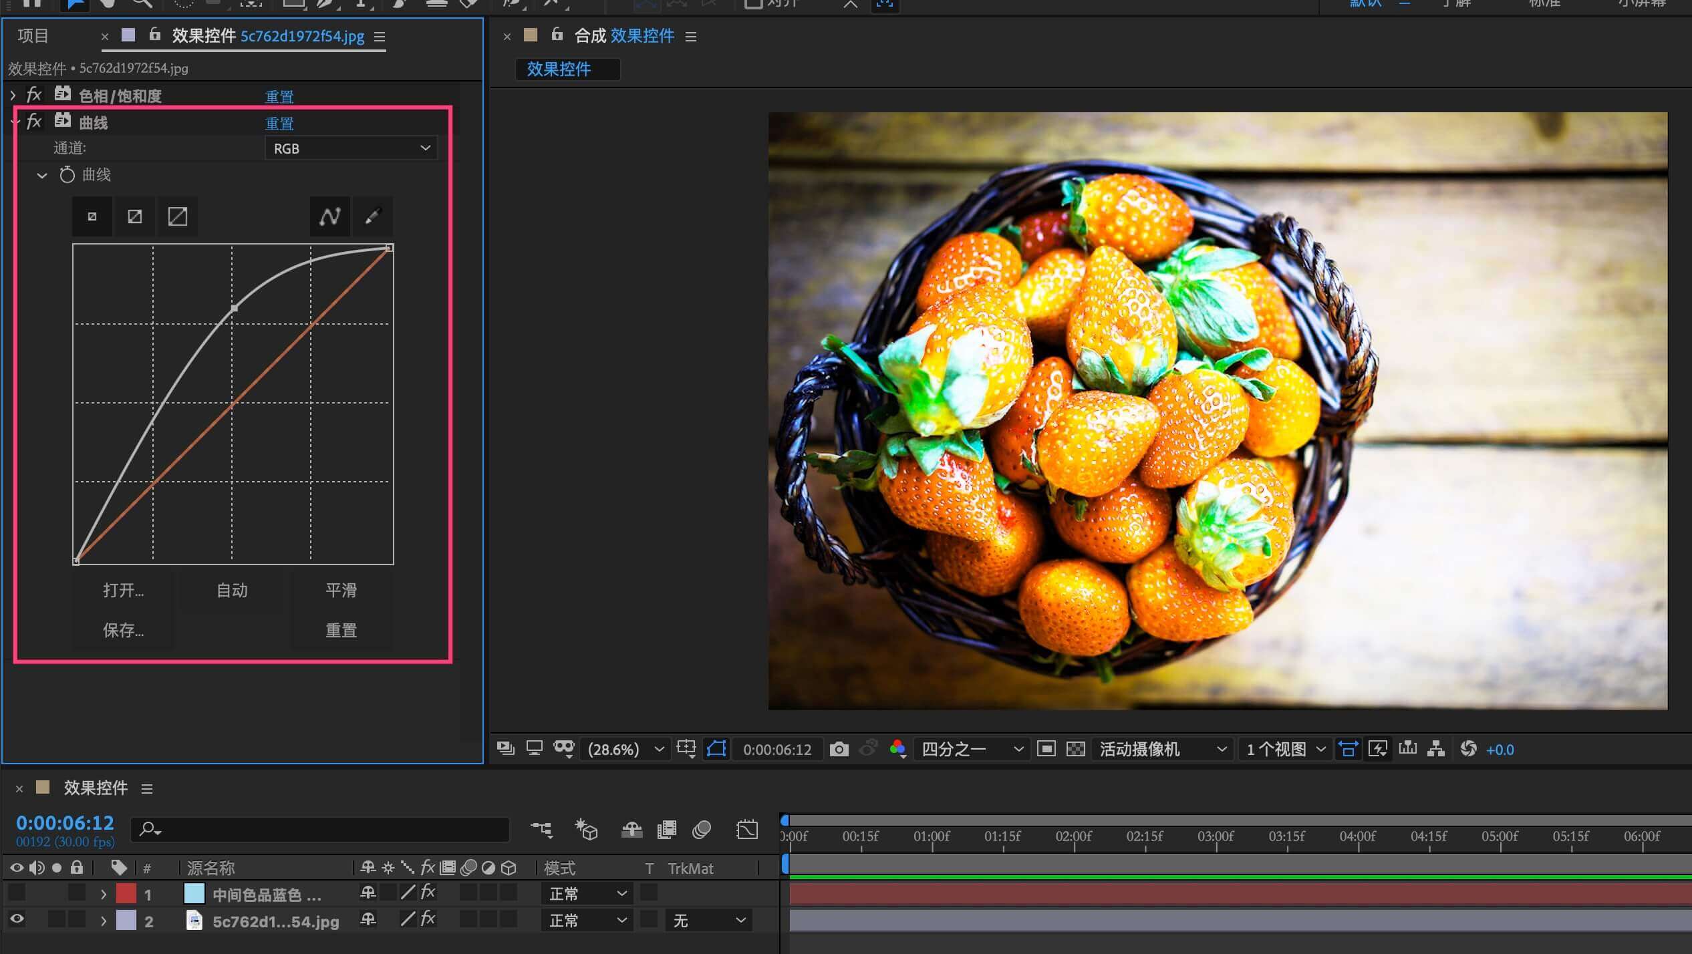
Task: Expand the 色相/饱和度 effect properties
Action: point(13,96)
